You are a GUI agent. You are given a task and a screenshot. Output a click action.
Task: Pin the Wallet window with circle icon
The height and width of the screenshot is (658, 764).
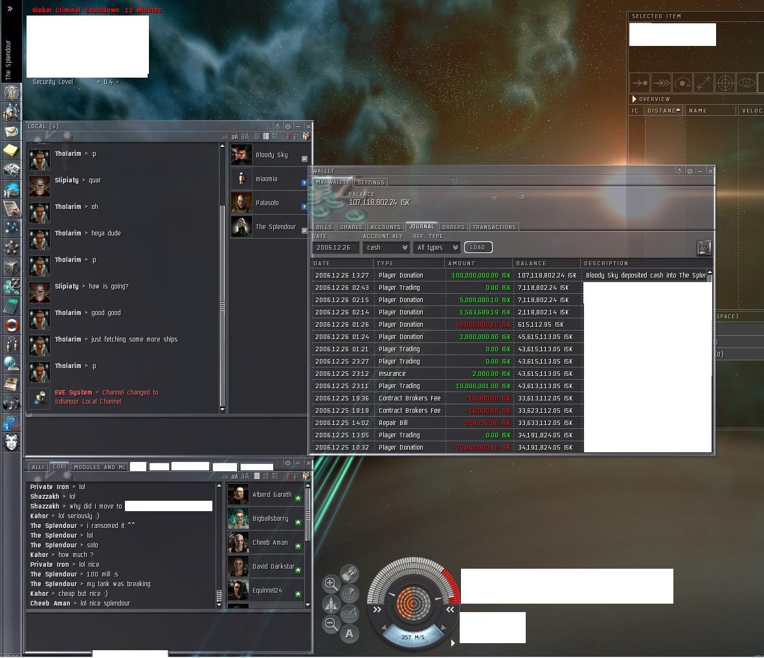pos(690,171)
